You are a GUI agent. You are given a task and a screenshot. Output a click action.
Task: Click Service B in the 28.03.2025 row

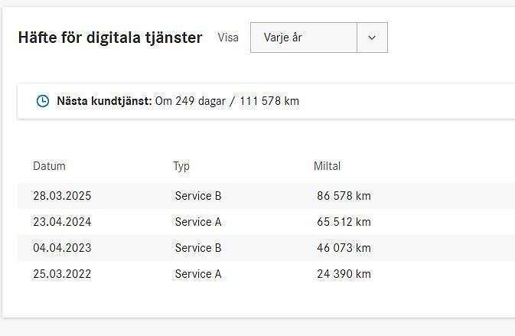point(198,196)
